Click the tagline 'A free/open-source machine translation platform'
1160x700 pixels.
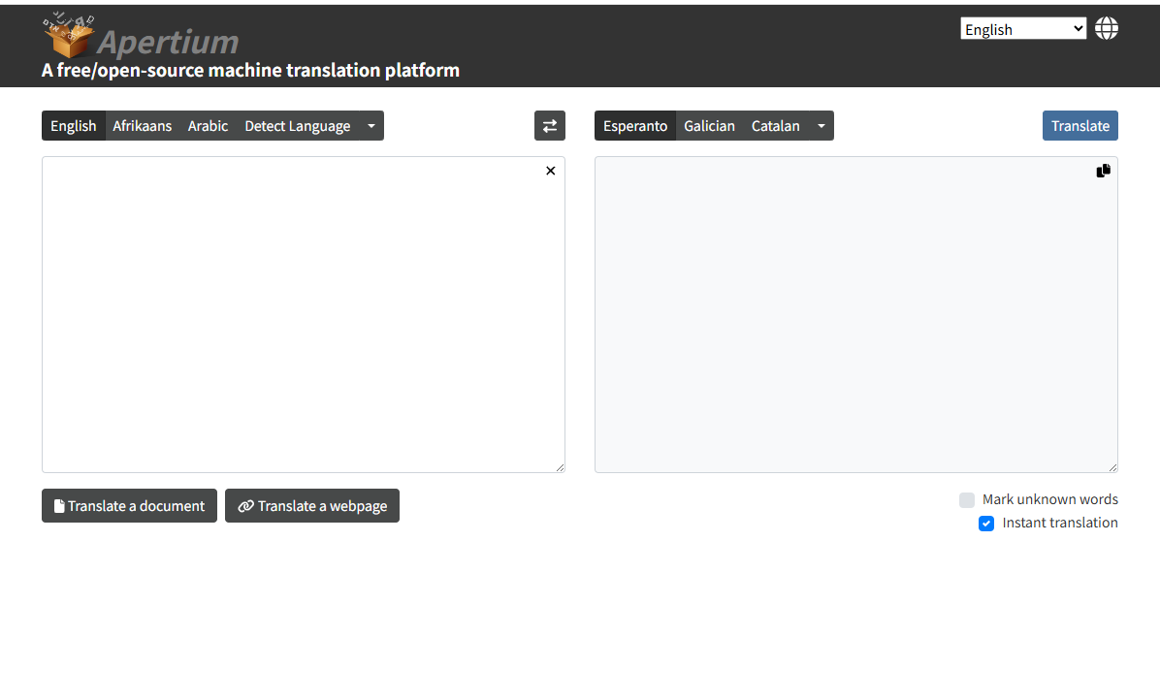pos(250,70)
